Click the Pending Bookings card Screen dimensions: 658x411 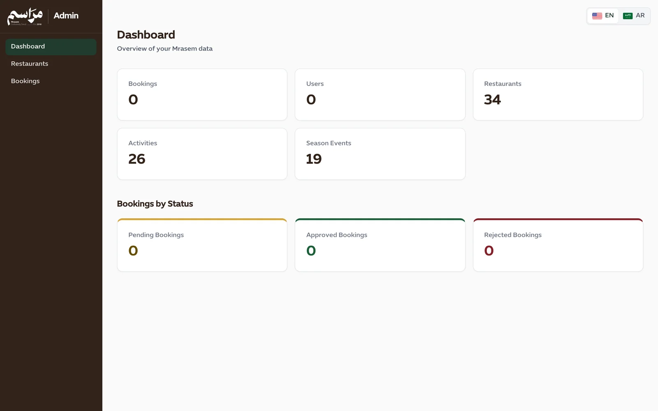click(x=202, y=245)
